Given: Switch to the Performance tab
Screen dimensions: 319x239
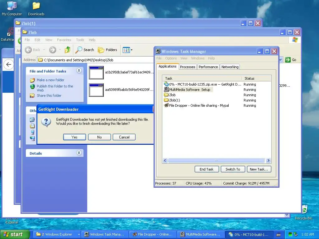Looking at the screenshot, I should tap(208, 67).
